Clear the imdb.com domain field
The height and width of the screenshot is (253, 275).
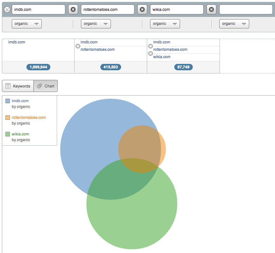click(73, 10)
